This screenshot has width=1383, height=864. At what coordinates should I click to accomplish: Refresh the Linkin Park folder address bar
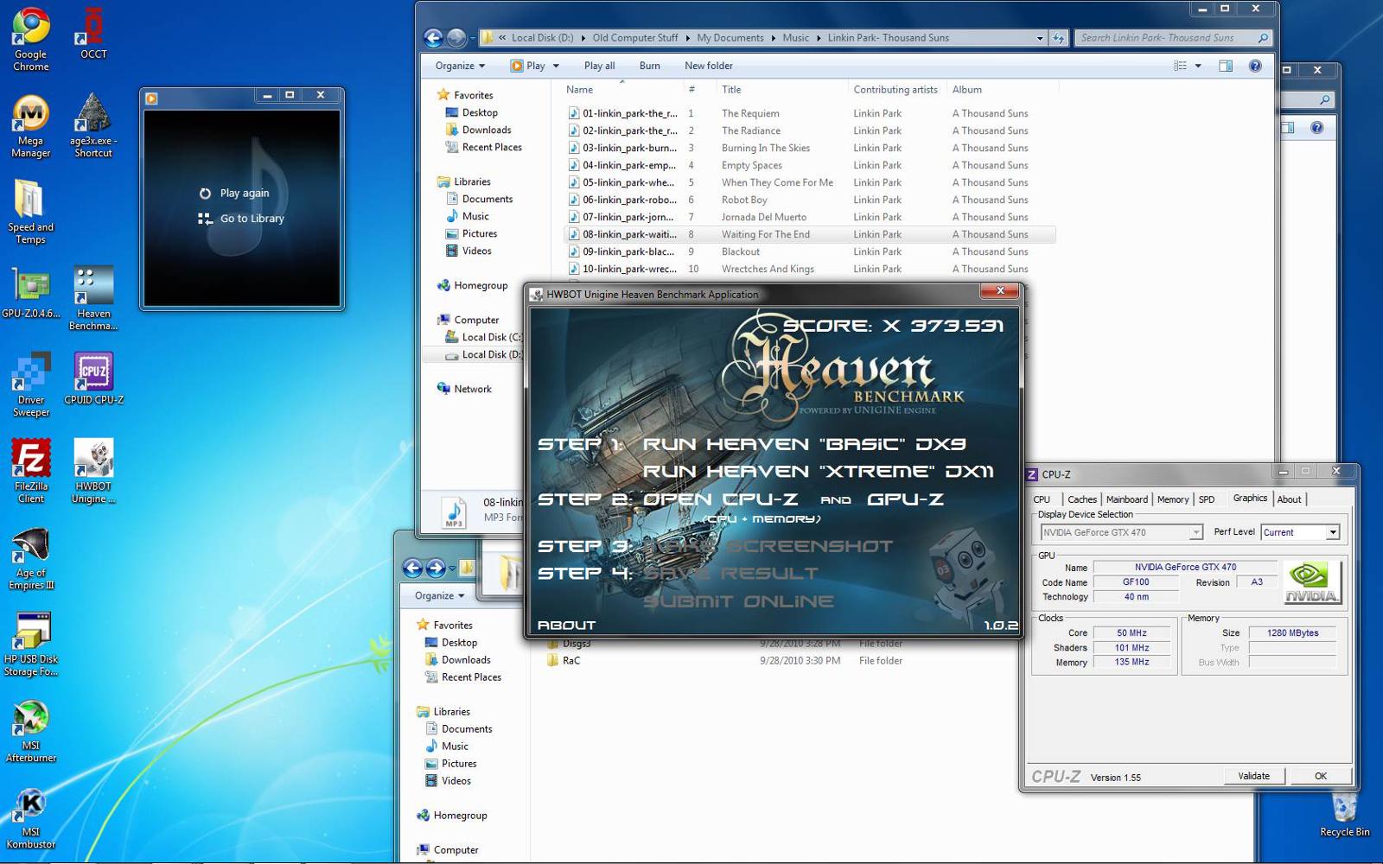point(1059,38)
